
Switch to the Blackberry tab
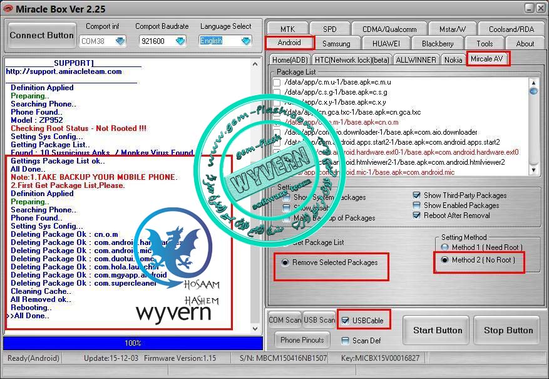pos(438,44)
